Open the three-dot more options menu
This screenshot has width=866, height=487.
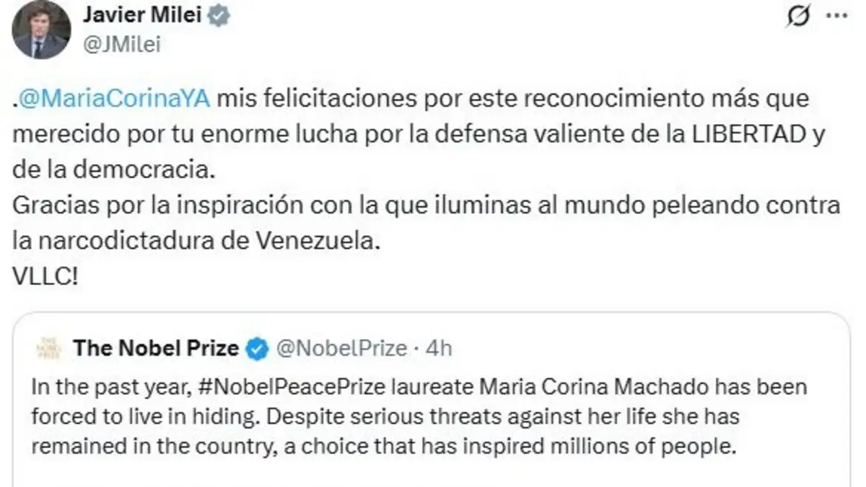tap(836, 17)
